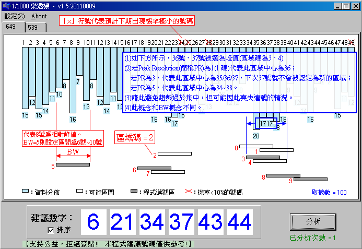Click the light-blue 資料分布 legend swatch

pos(26,192)
